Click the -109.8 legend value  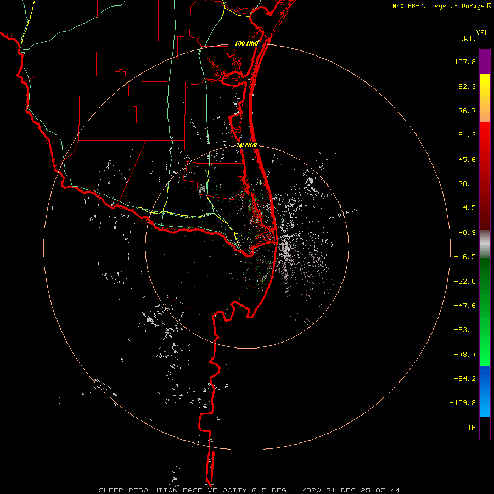(x=463, y=403)
